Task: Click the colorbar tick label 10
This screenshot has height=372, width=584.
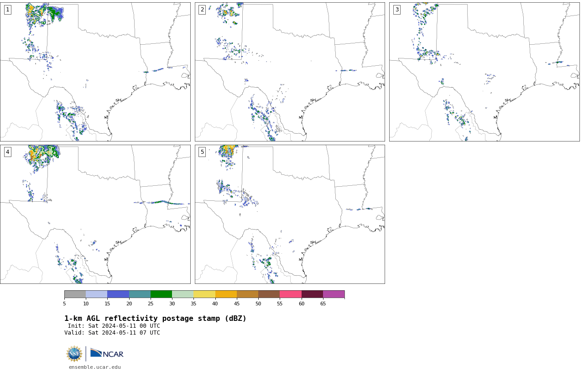Action: 86,304
